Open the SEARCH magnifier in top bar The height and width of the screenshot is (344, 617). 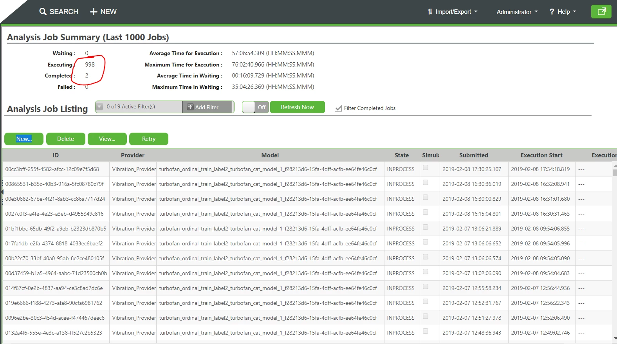43,12
